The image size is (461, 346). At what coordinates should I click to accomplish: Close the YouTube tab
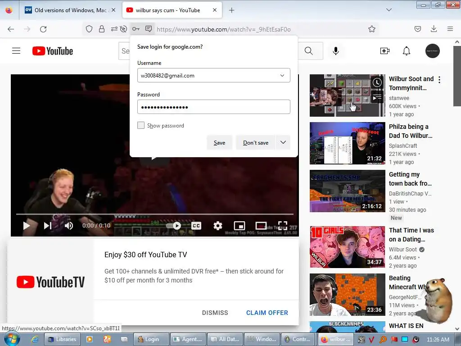215,10
